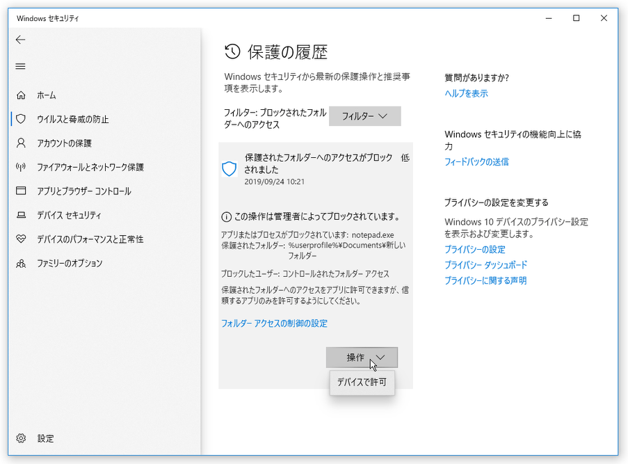Viewport: 628px width, 464px height.
Task: Open デバイス セキュリティ section
Action: pyautogui.click(x=69, y=215)
